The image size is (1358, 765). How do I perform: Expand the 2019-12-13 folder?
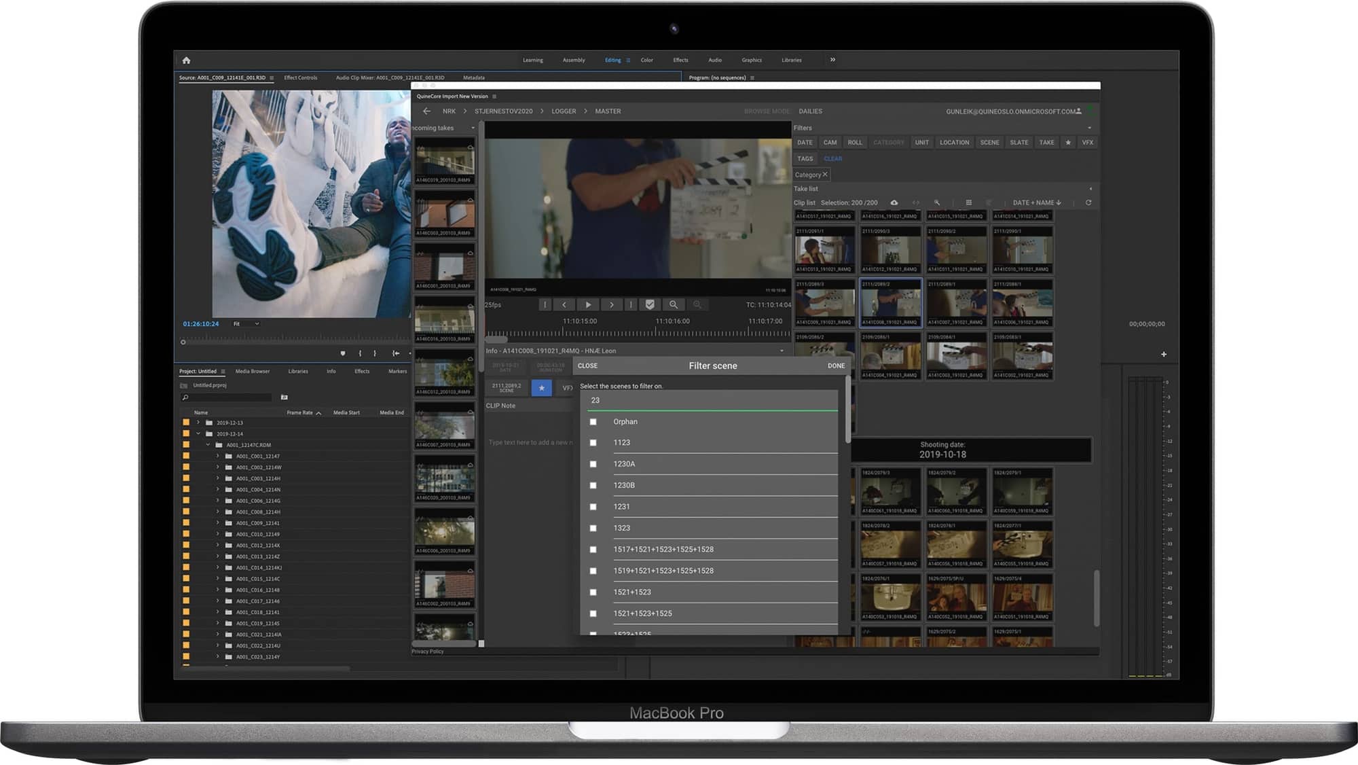click(198, 423)
